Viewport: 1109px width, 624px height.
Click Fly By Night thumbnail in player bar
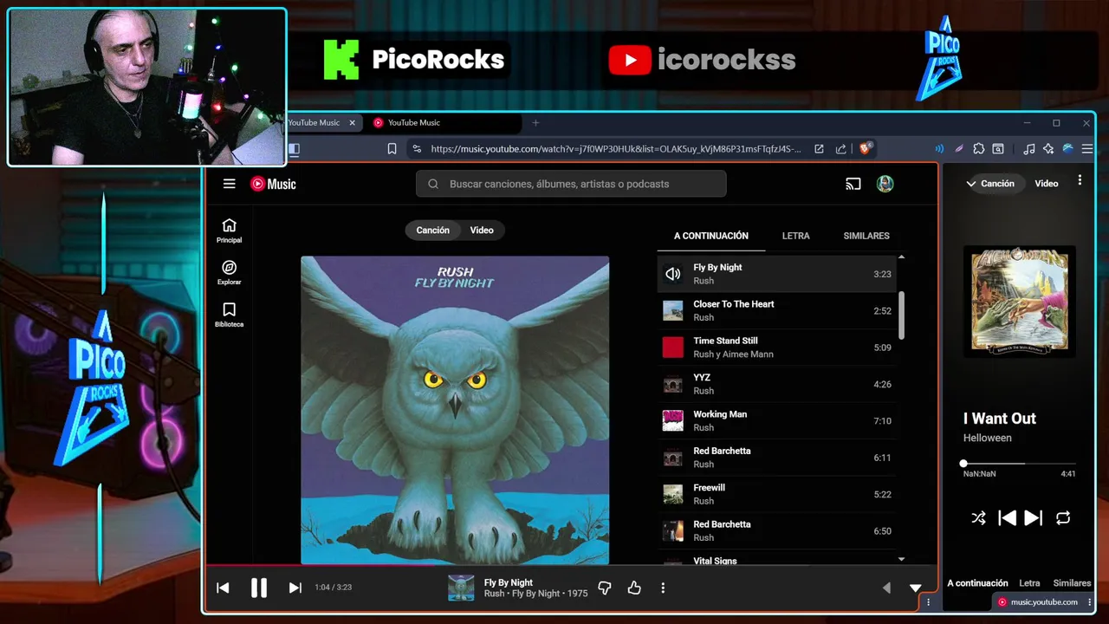[x=461, y=588]
